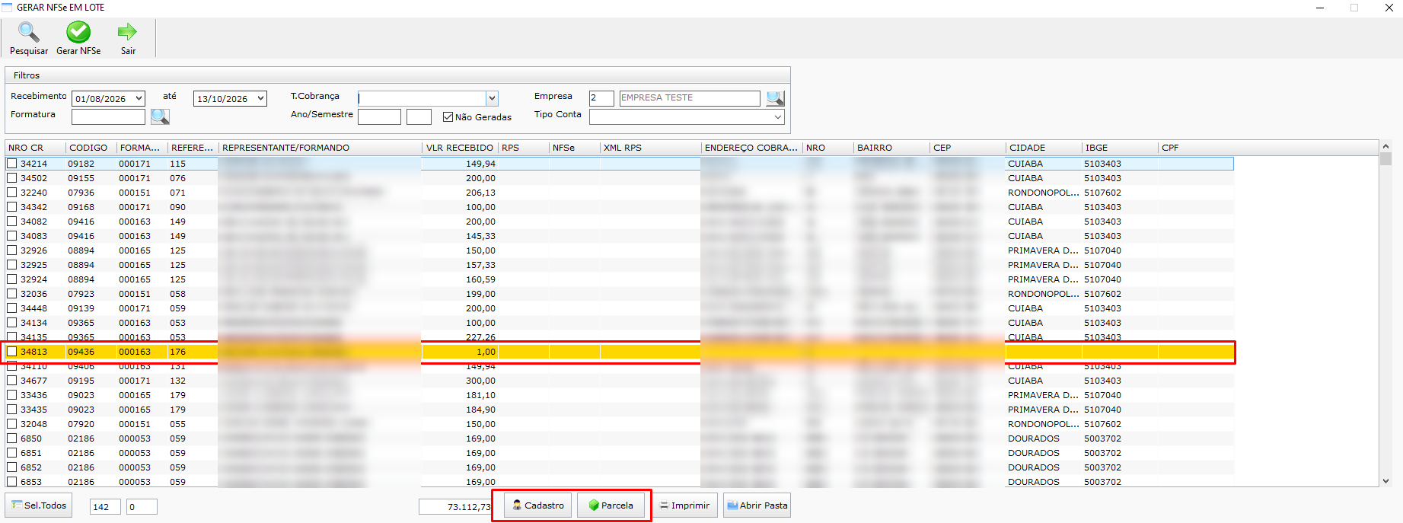Image resolution: width=1403 pixels, height=523 pixels.
Task: Click the Empresa code input field
Action: tap(601, 98)
